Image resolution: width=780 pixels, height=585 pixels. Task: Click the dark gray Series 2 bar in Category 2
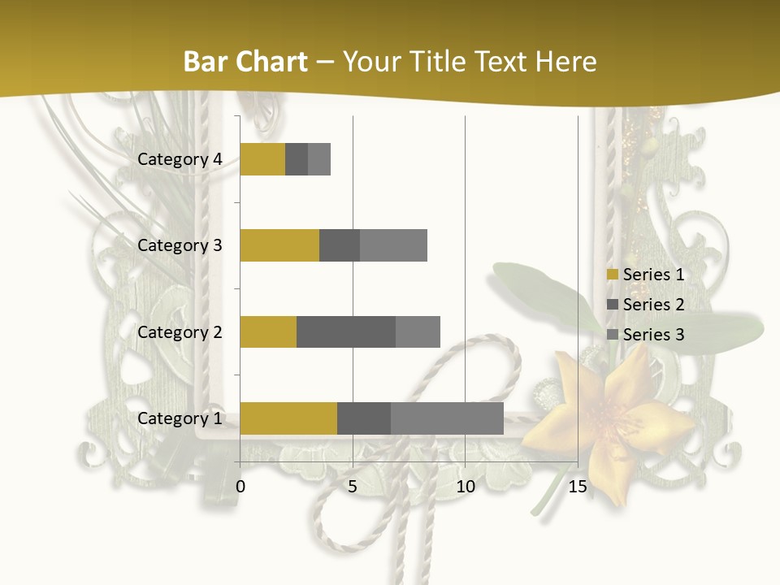click(346, 331)
